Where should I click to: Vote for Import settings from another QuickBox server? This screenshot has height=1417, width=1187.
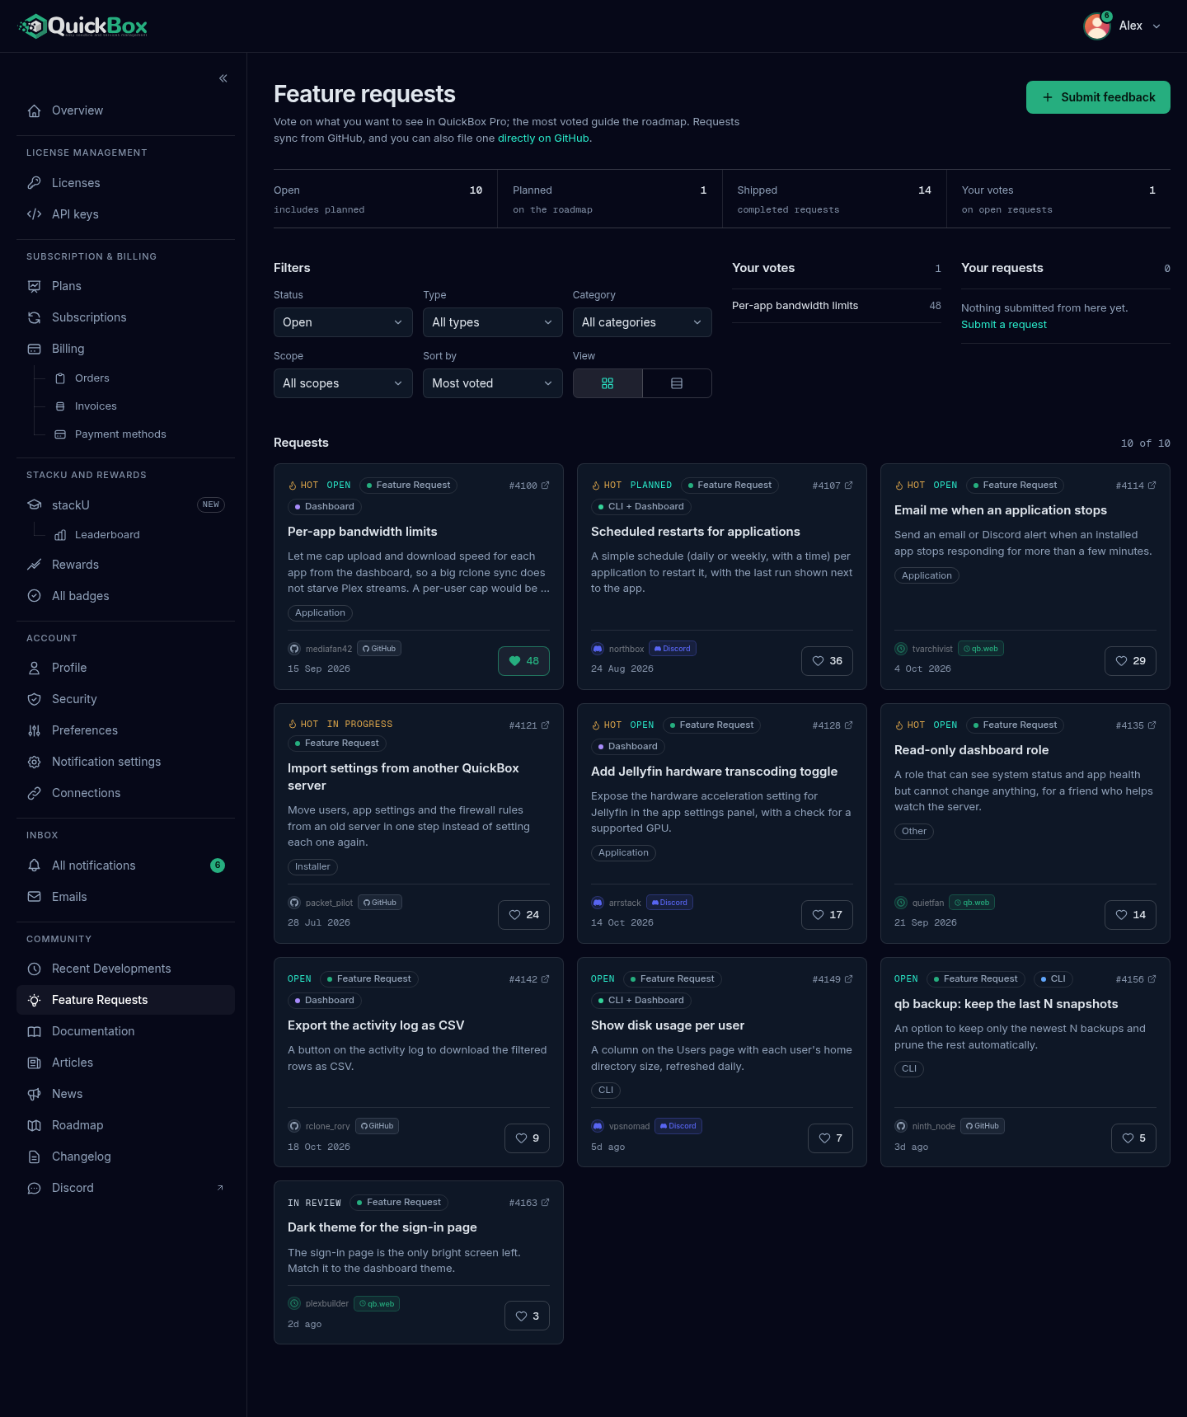point(523,915)
